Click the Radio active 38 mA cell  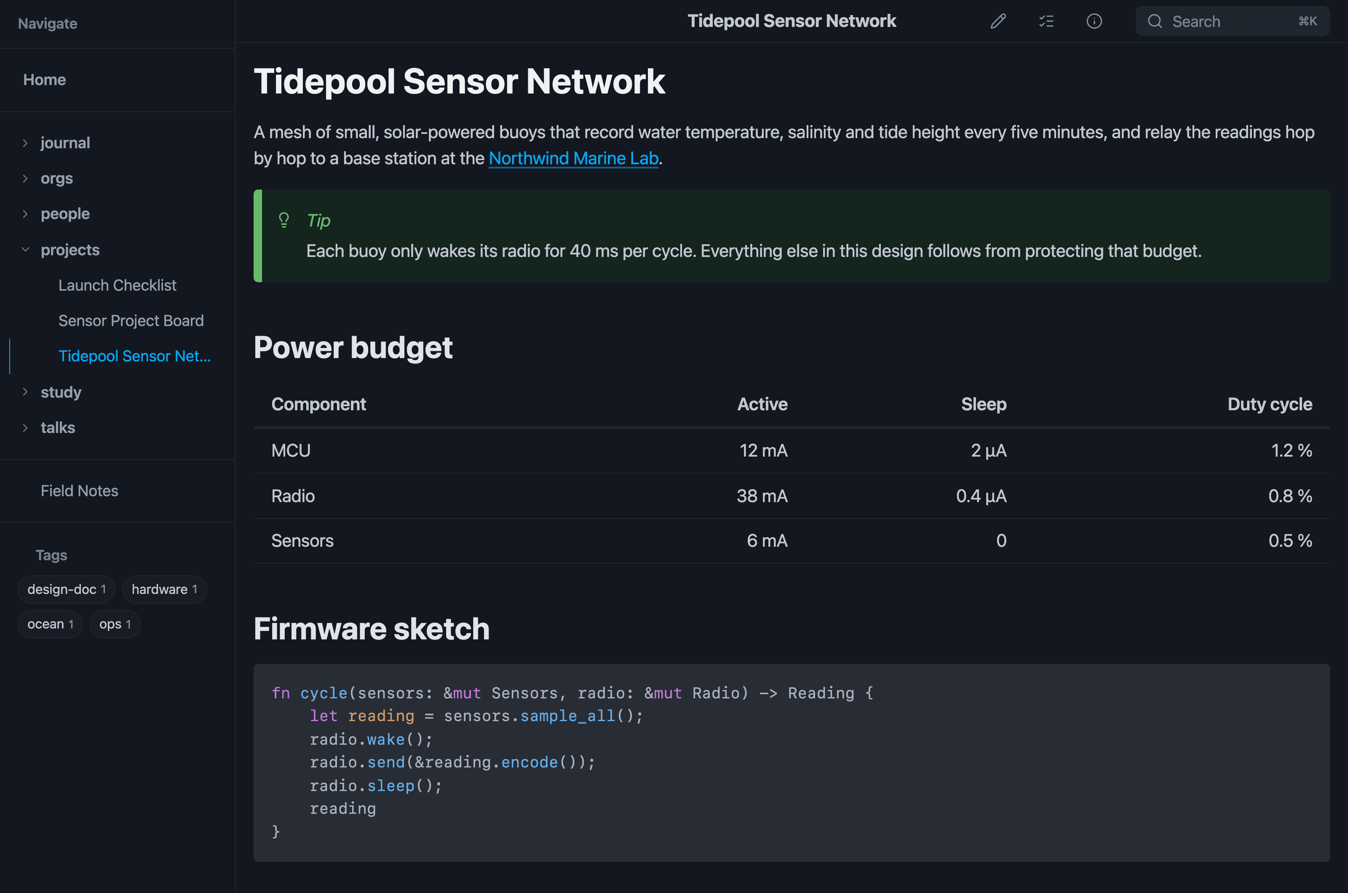pos(762,495)
